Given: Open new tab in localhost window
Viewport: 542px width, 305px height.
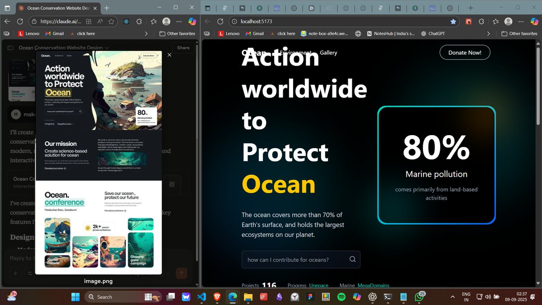Looking at the screenshot, I should 470,8.
